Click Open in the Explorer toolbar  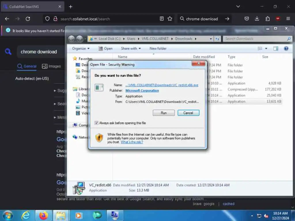click(x=105, y=48)
